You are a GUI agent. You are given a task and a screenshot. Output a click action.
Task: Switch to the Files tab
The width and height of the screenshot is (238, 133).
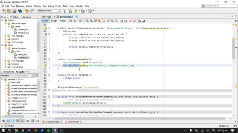[x=16, y=17]
